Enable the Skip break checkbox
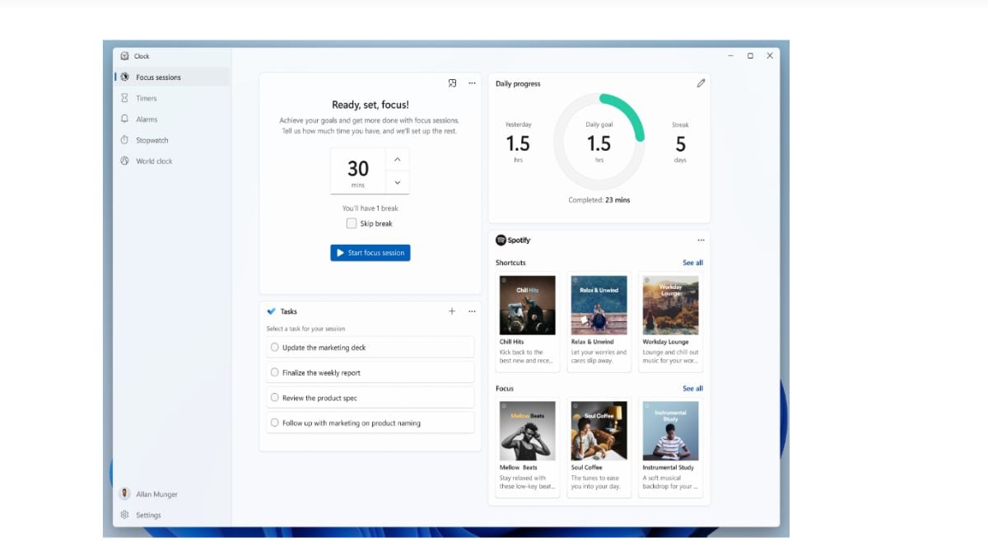Screen dimensions: 988x556 [x=352, y=223]
